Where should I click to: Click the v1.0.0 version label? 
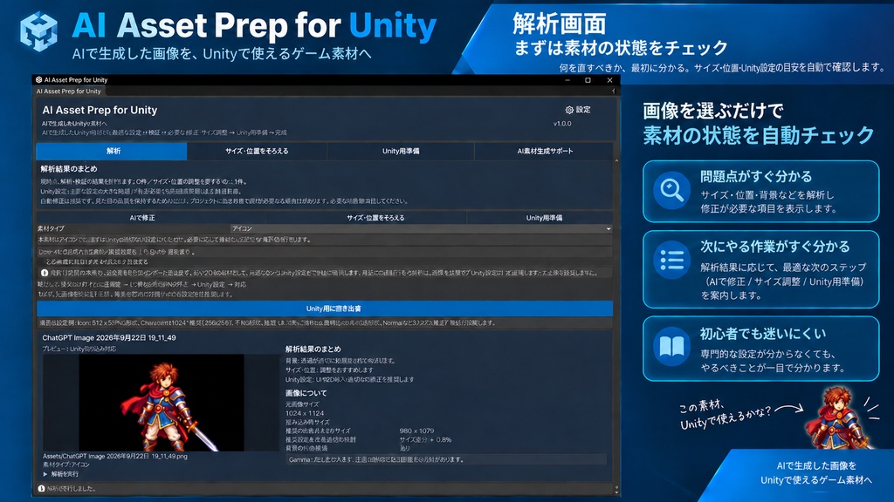pos(562,124)
